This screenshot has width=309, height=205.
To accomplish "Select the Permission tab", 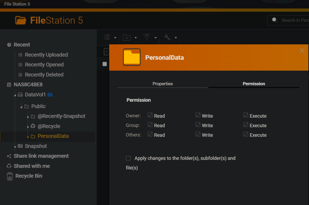I will [x=254, y=84].
